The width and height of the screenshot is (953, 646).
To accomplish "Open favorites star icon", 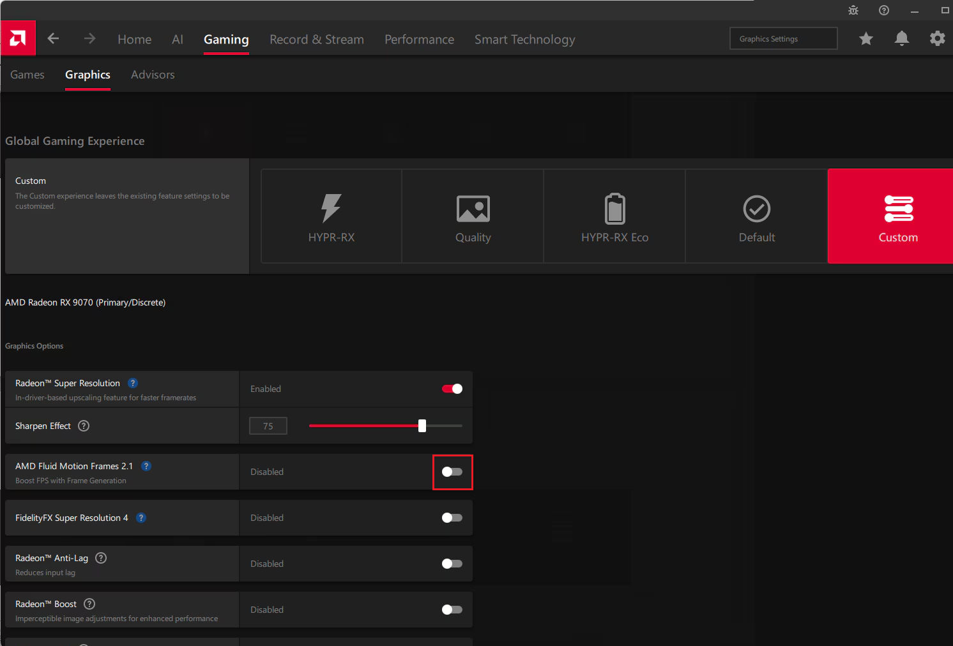I will tap(866, 39).
